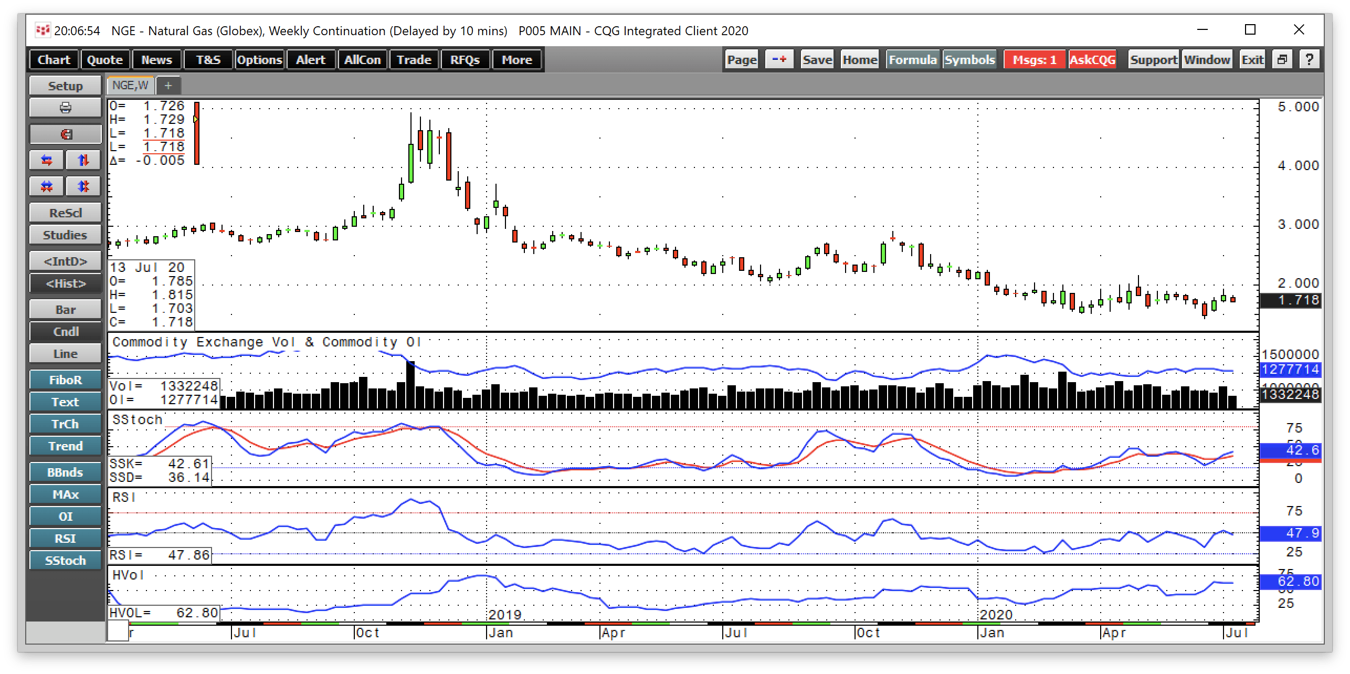The height and width of the screenshot is (674, 1350).
Task: Select the TrCh trend channel tool
Action: click(x=65, y=424)
